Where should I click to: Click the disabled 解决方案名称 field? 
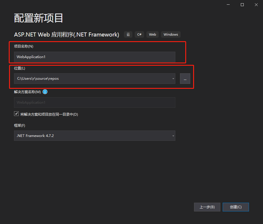(x=95, y=103)
